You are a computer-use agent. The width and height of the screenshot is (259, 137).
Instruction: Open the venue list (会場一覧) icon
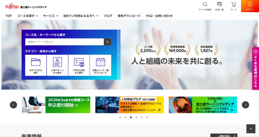coord(219,6)
